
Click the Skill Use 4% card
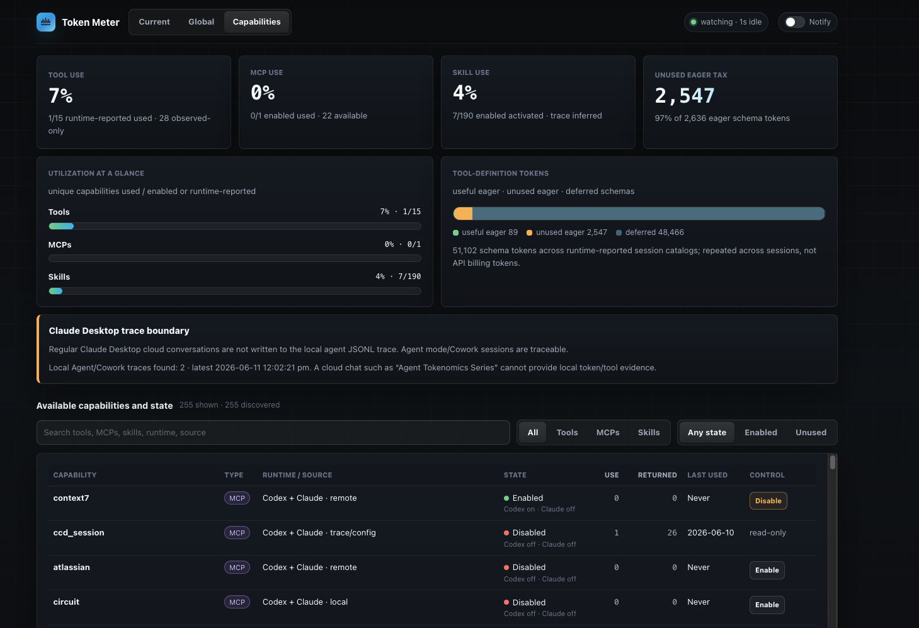tap(538, 102)
